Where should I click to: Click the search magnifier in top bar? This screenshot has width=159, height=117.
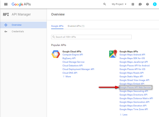[105, 4]
